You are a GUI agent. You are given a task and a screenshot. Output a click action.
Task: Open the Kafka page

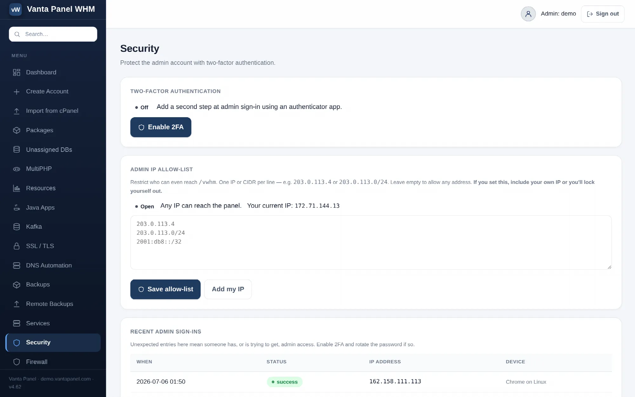tap(53, 227)
